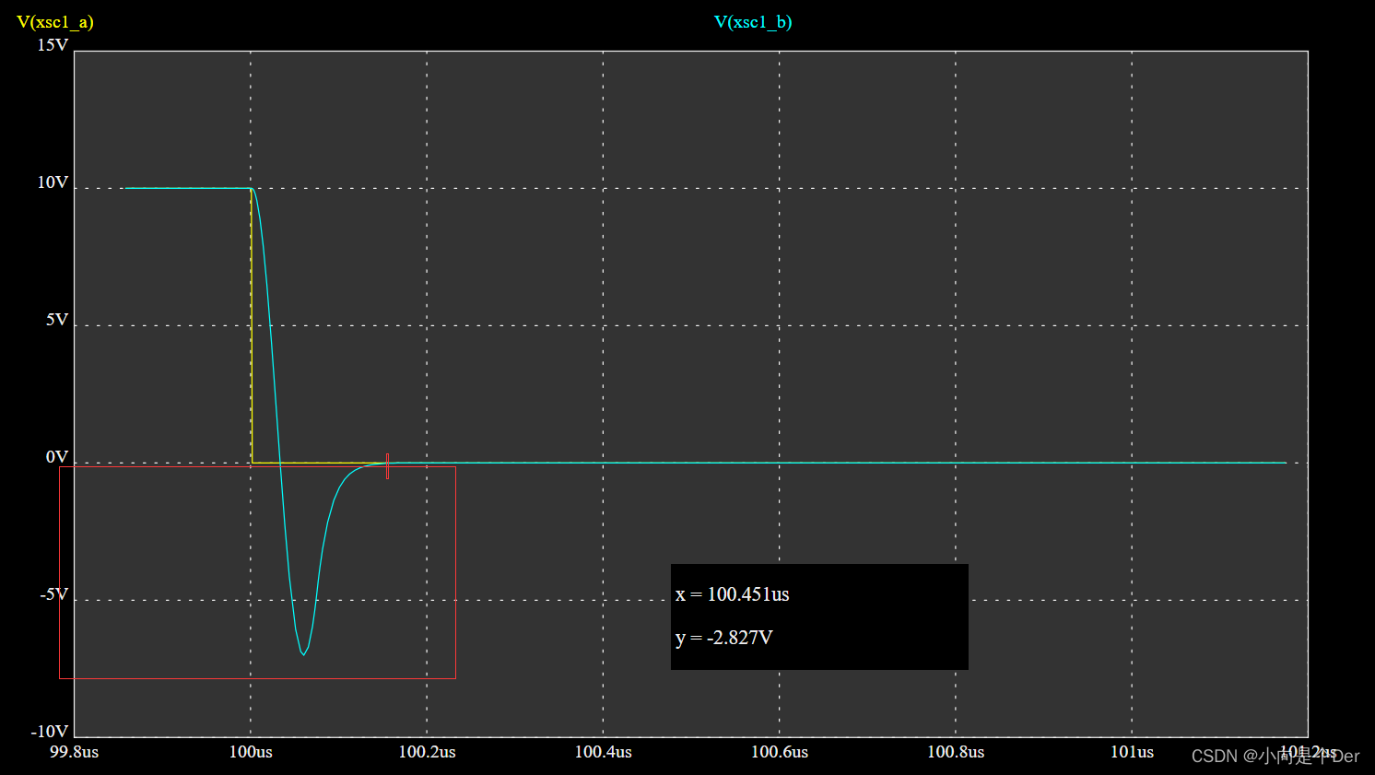The image size is (1375, 775).
Task: Click the 15V y-axis label
Action: pyautogui.click(x=53, y=45)
